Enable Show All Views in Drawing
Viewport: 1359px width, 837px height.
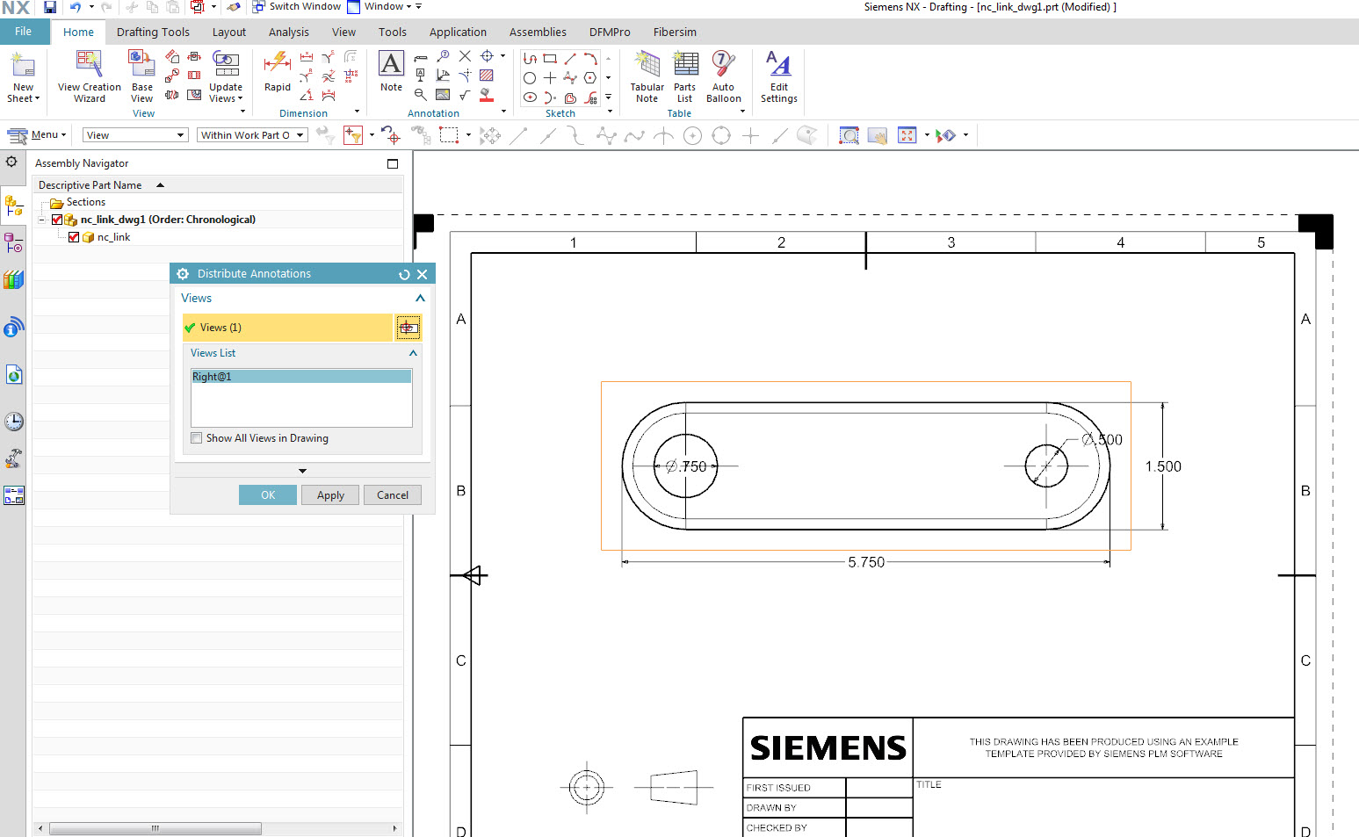click(196, 437)
